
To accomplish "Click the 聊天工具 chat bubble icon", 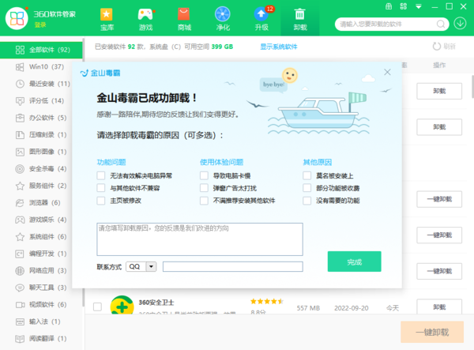I will 20,288.
